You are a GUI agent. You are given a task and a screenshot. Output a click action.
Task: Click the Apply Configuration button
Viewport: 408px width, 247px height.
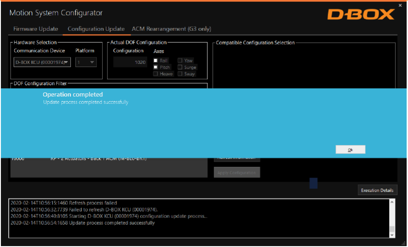tap(237, 173)
